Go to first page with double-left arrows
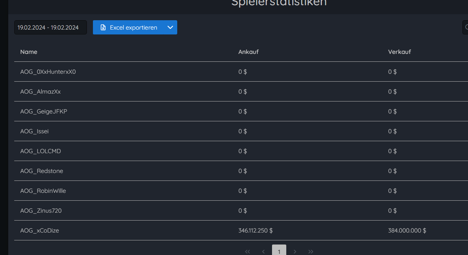 [x=247, y=252]
